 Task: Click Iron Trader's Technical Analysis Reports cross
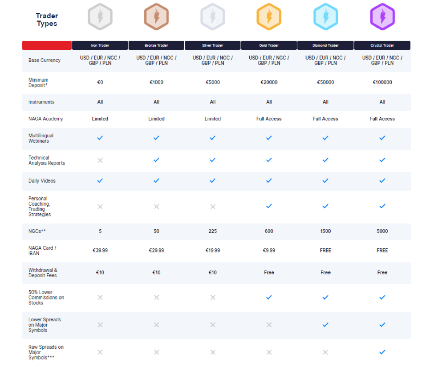(x=100, y=160)
